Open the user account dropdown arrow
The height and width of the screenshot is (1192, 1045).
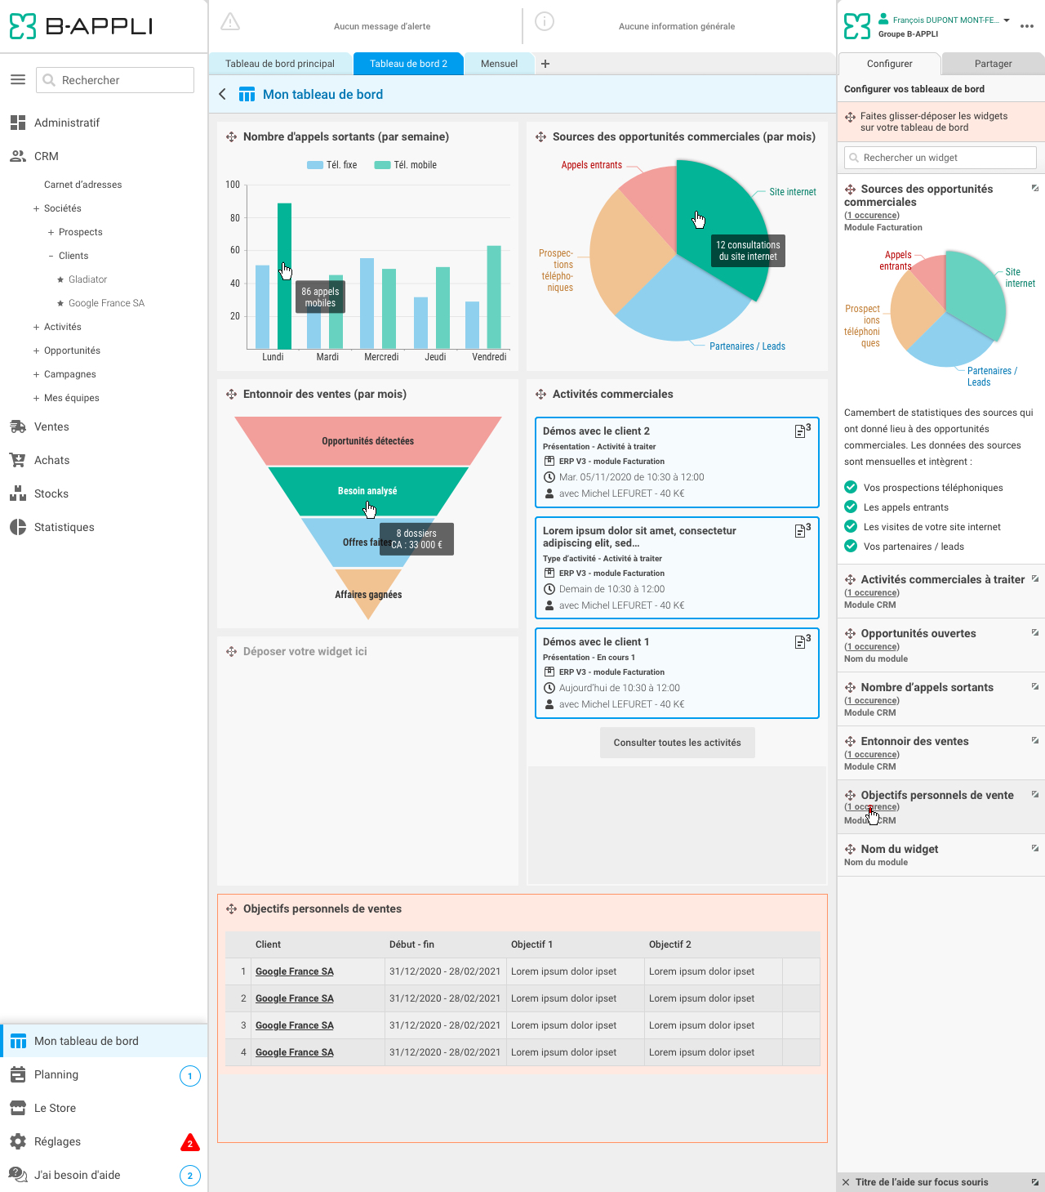(x=1007, y=20)
